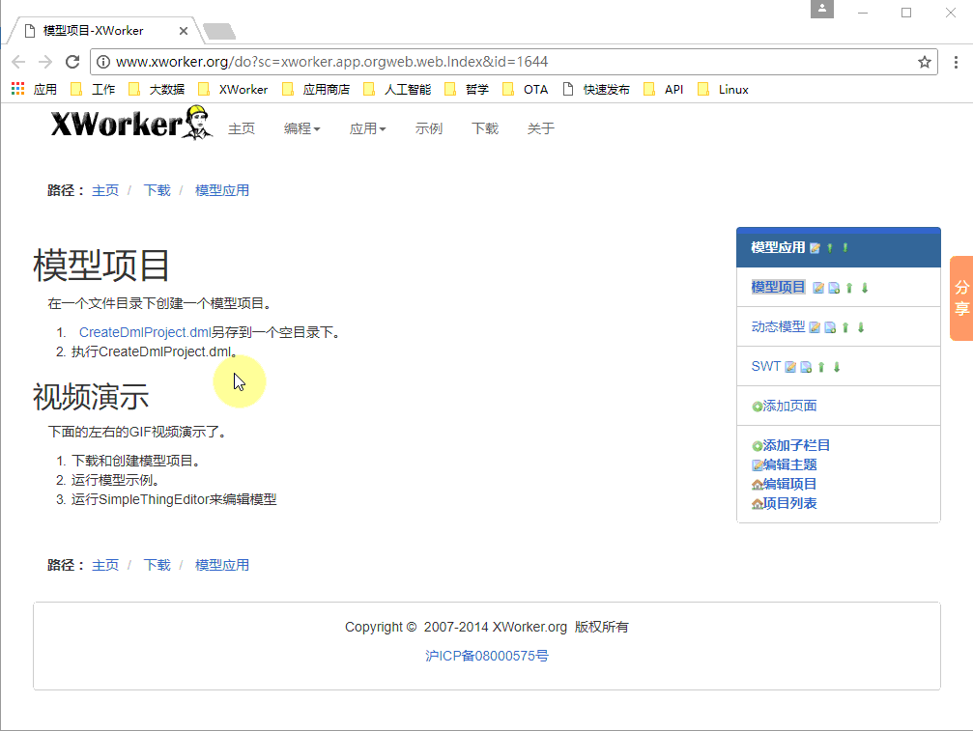Open the OTA bookmark folder
Viewport: 973px width, 731px height.
pyautogui.click(x=525, y=89)
